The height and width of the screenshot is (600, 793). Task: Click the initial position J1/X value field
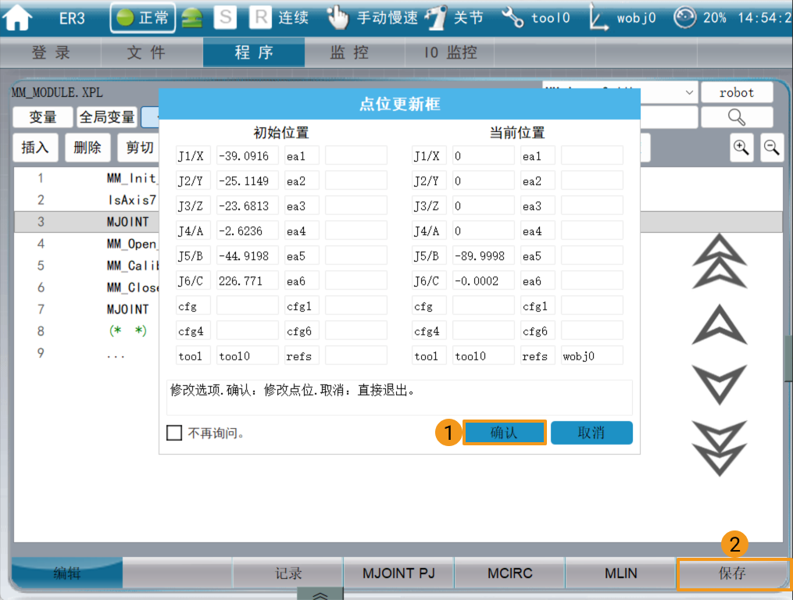point(247,155)
